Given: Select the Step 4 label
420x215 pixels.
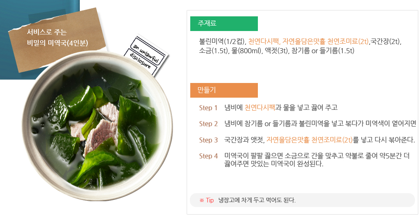Looking at the screenshot, I should tap(208, 156).
